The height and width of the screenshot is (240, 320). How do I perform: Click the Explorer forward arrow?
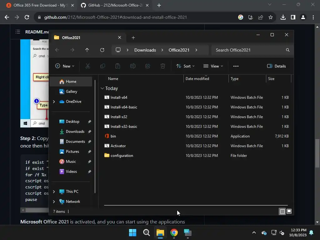pyautogui.click(x=72, y=50)
